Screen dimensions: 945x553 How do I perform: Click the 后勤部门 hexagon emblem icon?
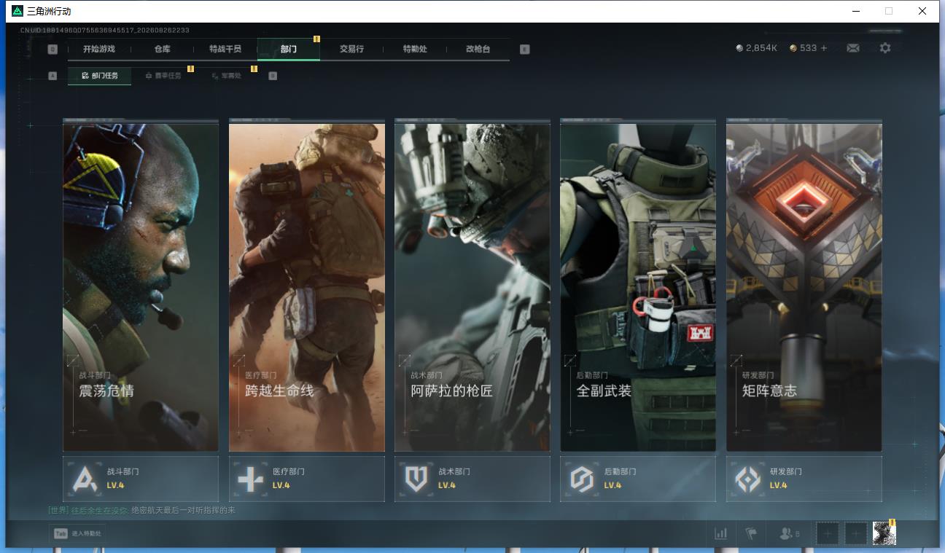582,479
